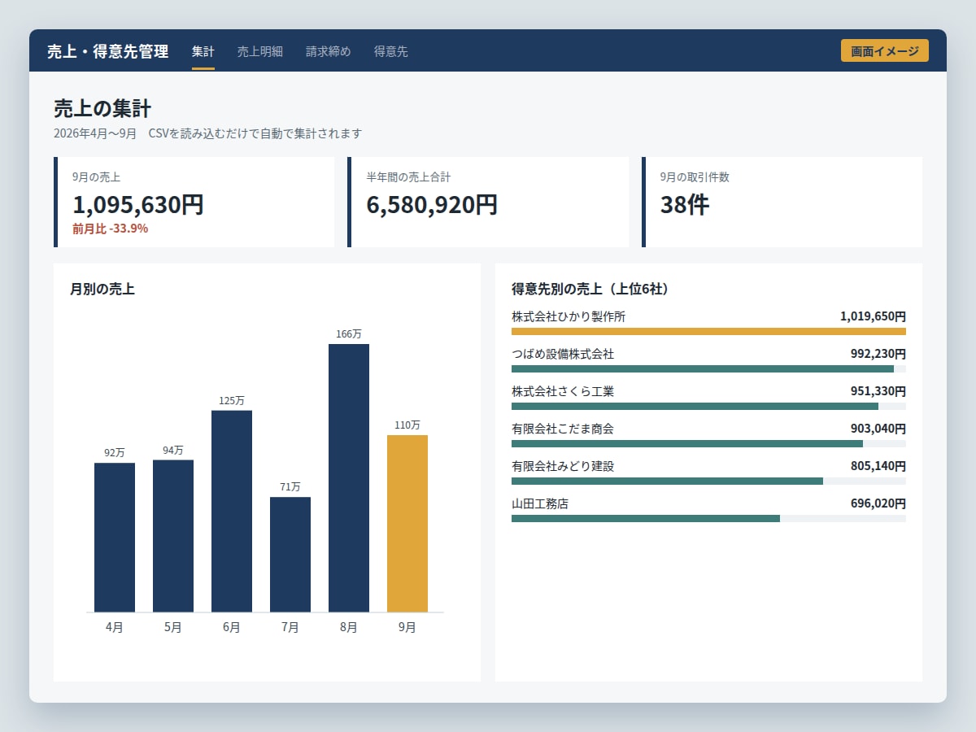Screen dimensions: 976x732
Task: Click the 6月 bar labeled 125万
Action: pos(232,512)
